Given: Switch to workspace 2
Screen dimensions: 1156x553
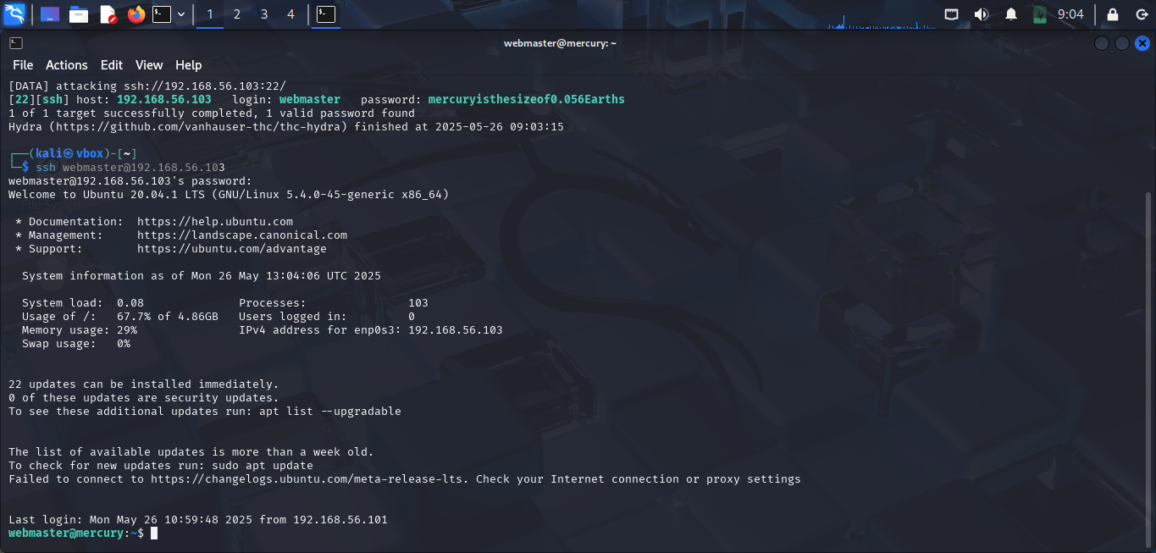Looking at the screenshot, I should 236,14.
